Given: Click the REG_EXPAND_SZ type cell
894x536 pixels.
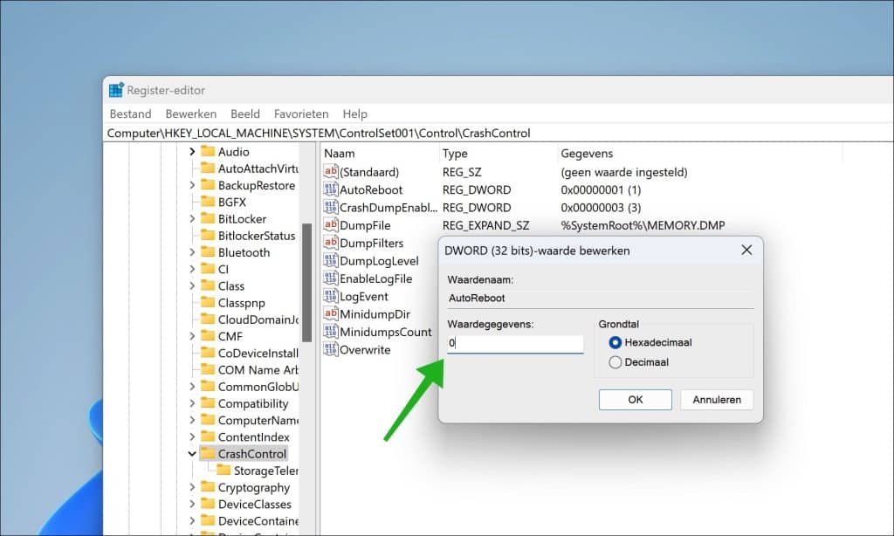Looking at the screenshot, I should pos(485,225).
